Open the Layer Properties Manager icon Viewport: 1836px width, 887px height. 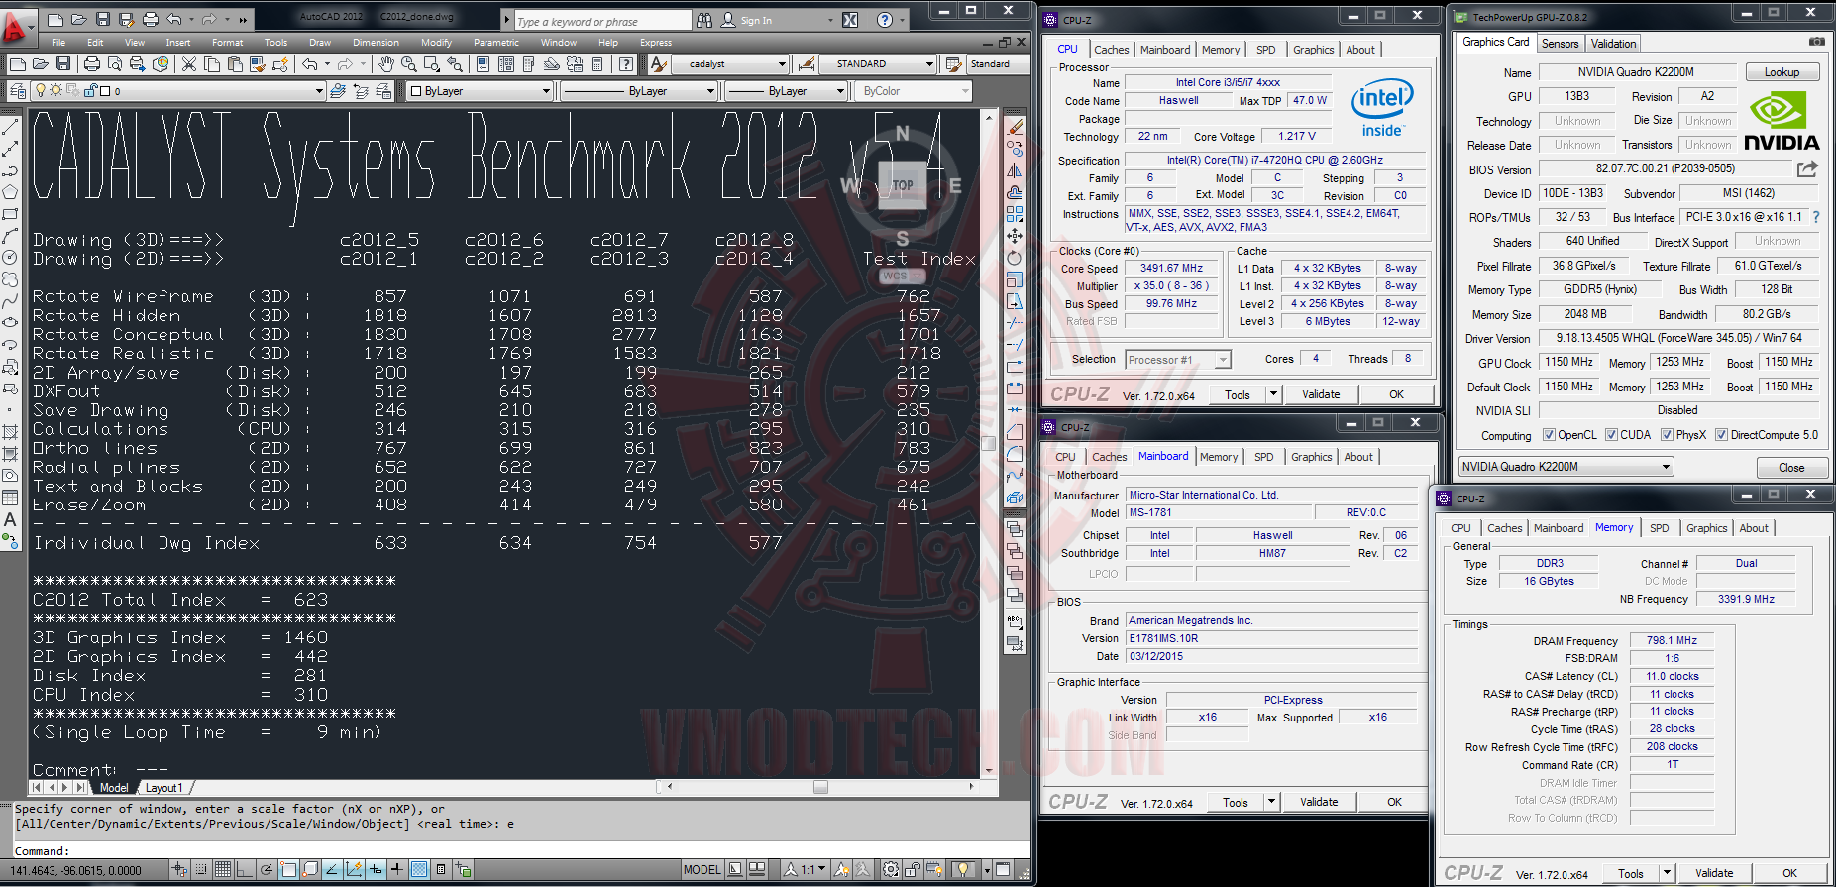pyautogui.click(x=18, y=91)
